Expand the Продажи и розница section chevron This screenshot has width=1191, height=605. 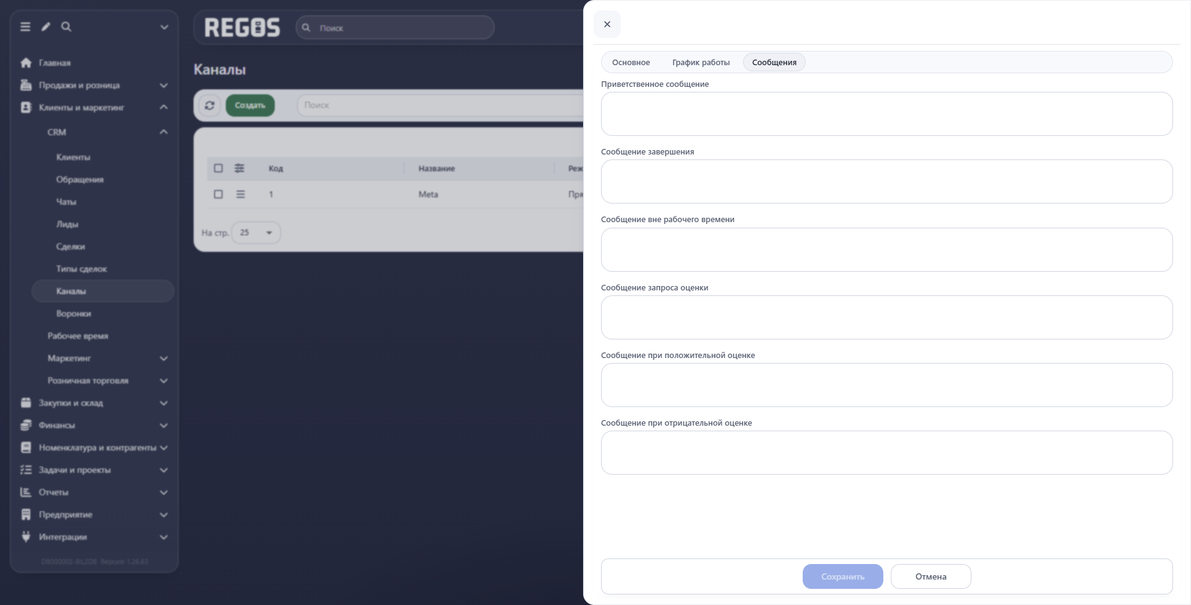[164, 85]
